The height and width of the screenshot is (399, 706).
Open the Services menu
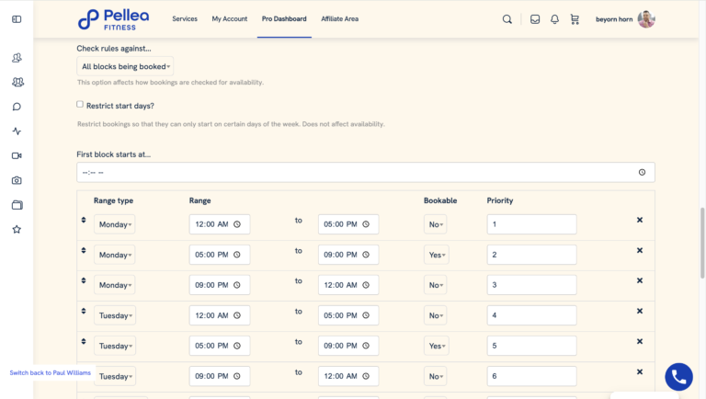click(x=185, y=19)
